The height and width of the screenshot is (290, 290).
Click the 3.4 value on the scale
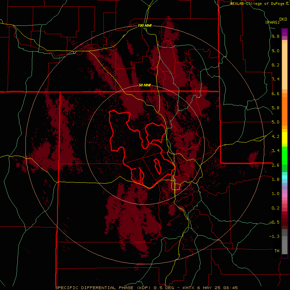(275, 151)
